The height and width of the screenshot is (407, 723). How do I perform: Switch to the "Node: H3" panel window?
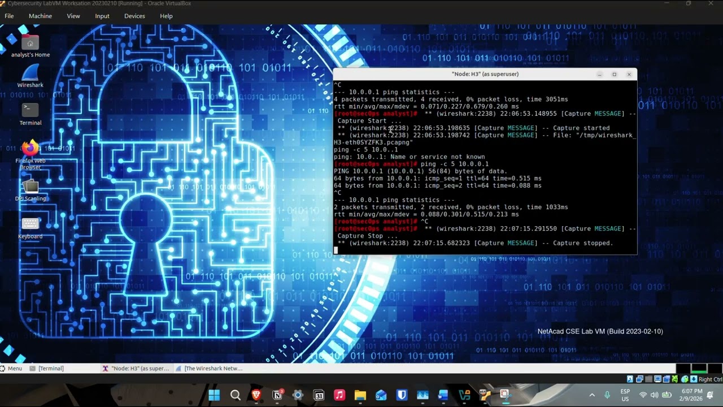(x=136, y=369)
